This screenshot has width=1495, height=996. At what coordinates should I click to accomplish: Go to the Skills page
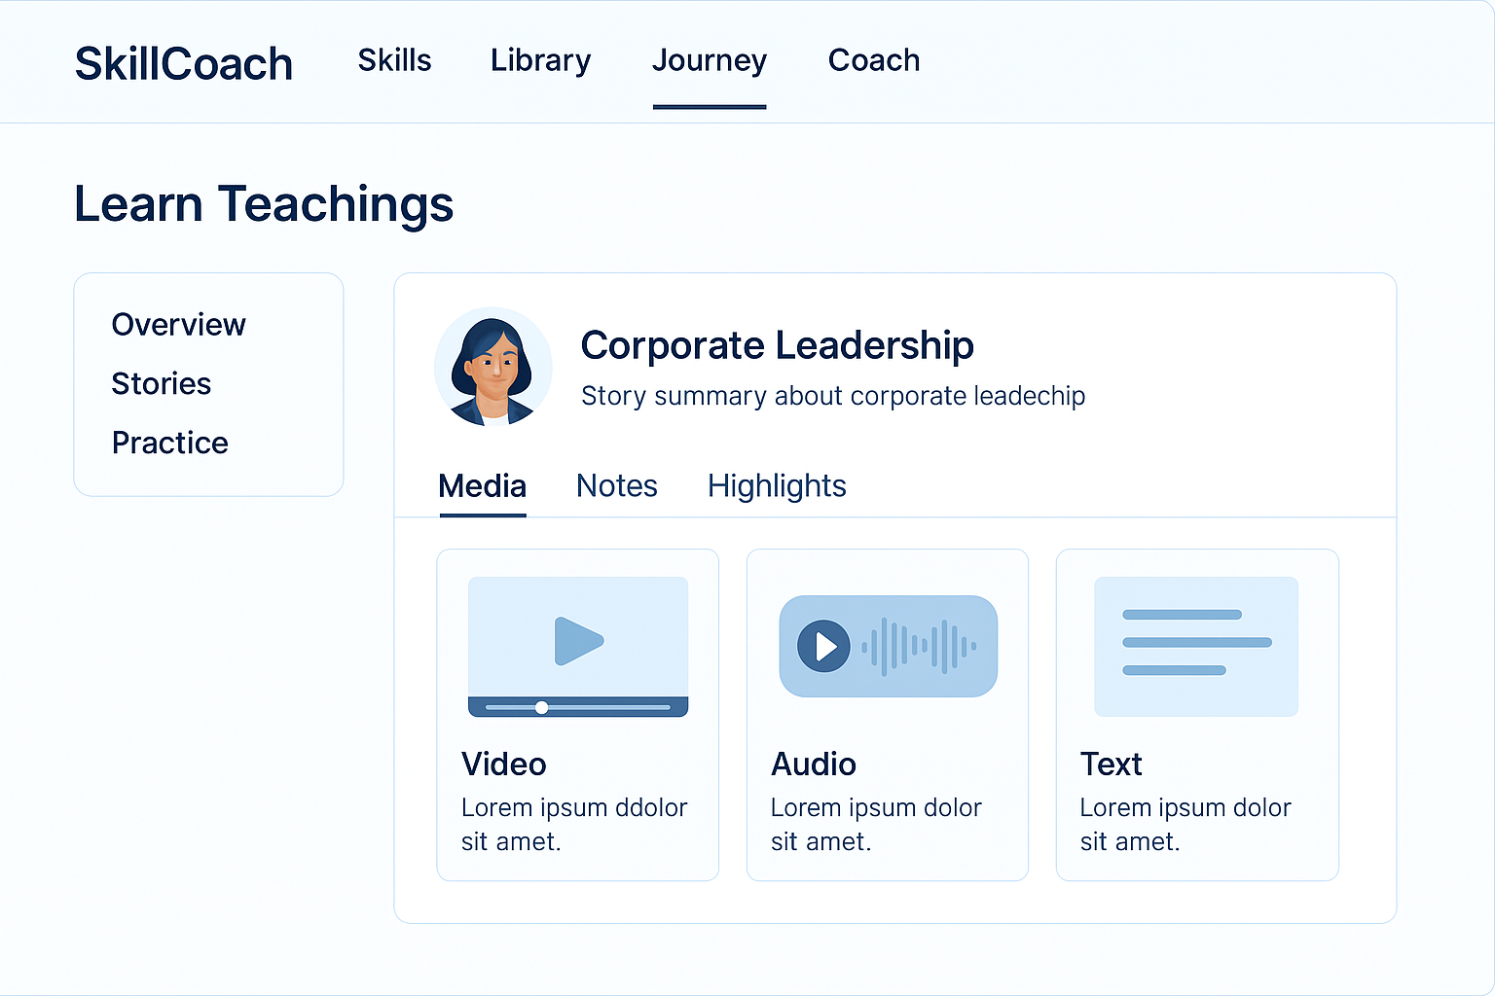tap(394, 60)
